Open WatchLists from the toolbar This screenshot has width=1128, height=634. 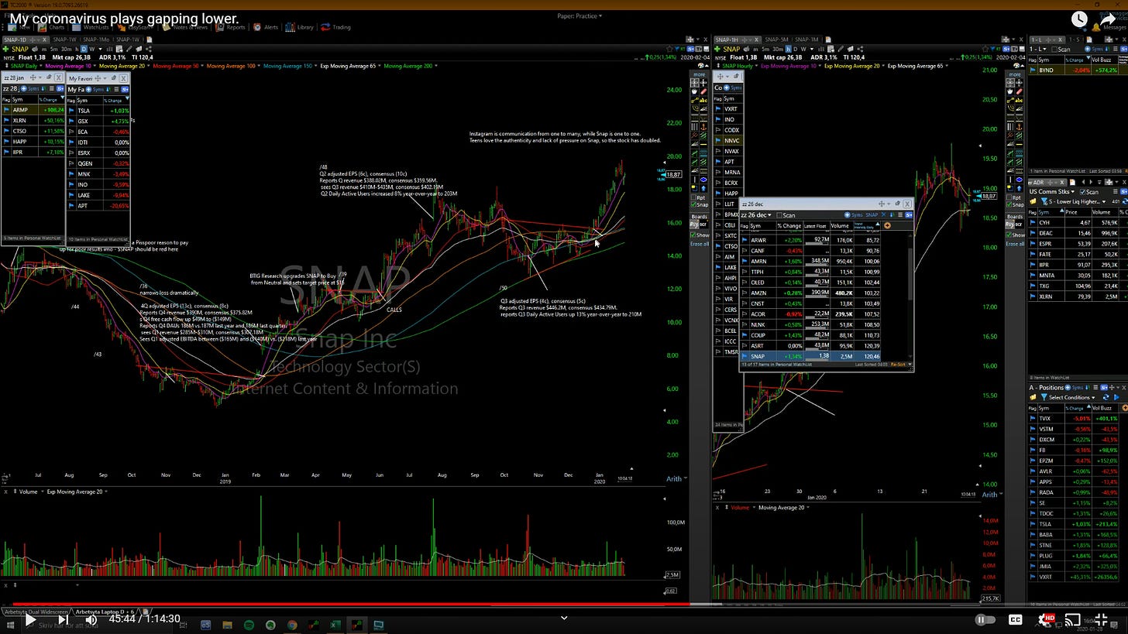(x=90, y=27)
